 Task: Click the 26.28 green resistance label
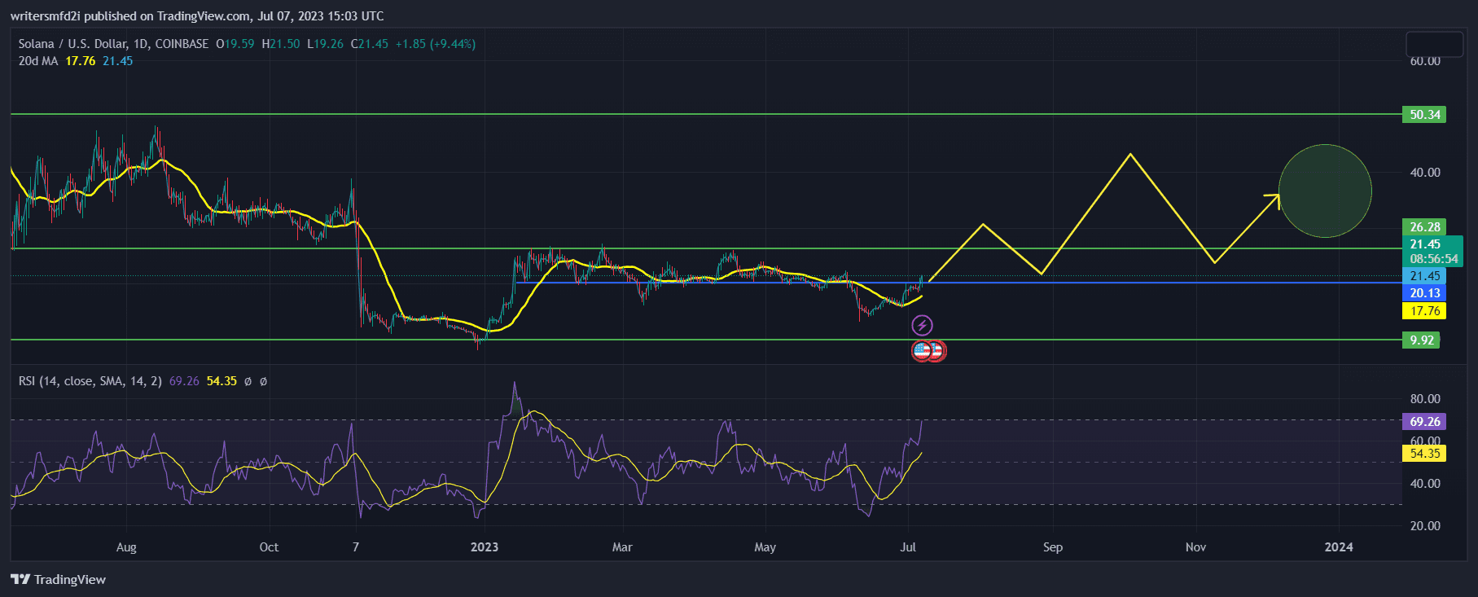pos(1424,227)
